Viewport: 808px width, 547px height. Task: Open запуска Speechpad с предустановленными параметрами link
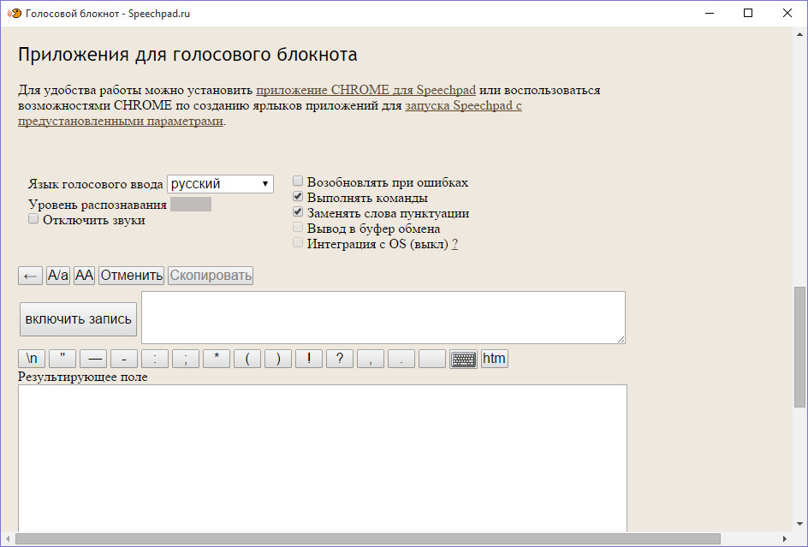point(463,105)
